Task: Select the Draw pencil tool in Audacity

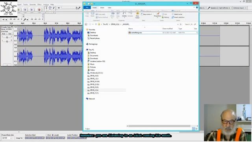Action: point(54,8)
